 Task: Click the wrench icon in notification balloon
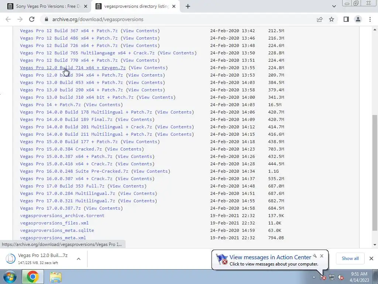tap(315, 256)
